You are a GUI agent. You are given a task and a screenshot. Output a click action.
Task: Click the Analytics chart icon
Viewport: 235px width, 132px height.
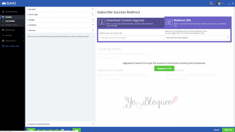tap(3, 41)
